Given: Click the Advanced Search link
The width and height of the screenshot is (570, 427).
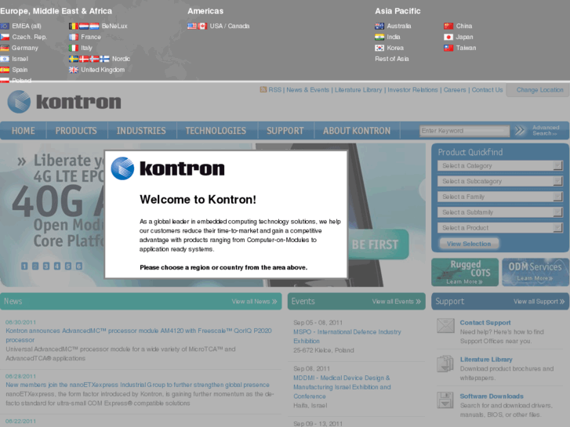Looking at the screenshot, I should click(546, 131).
